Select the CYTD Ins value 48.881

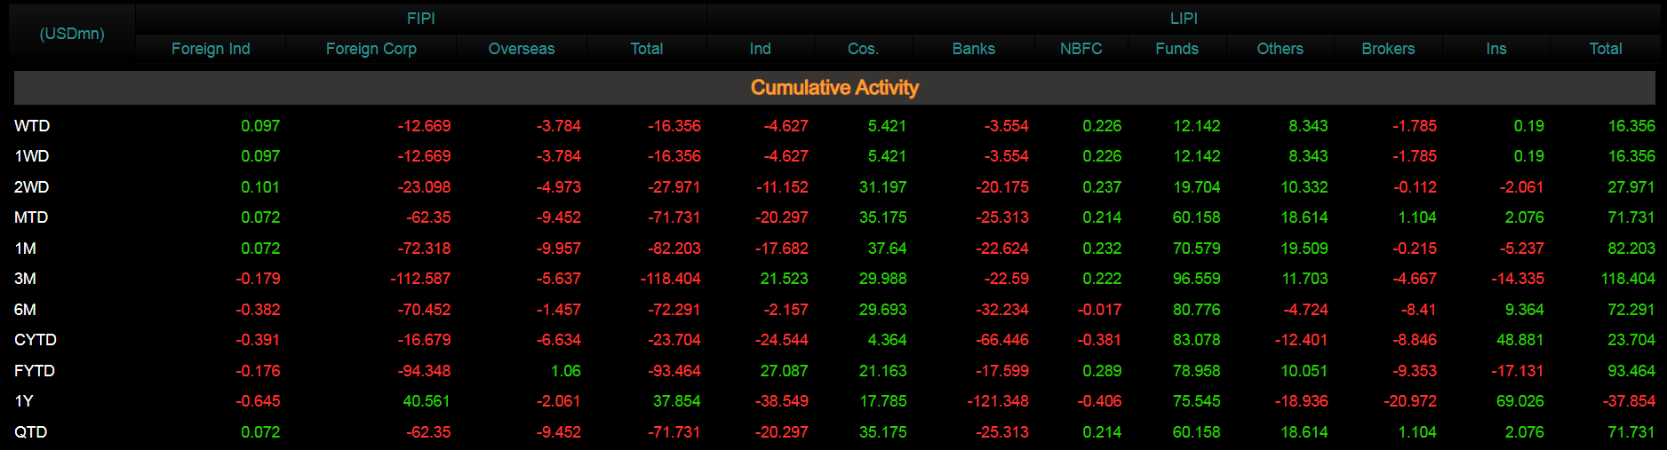click(x=1519, y=340)
